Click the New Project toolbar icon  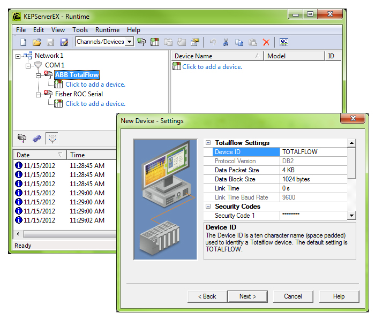(x=24, y=42)
